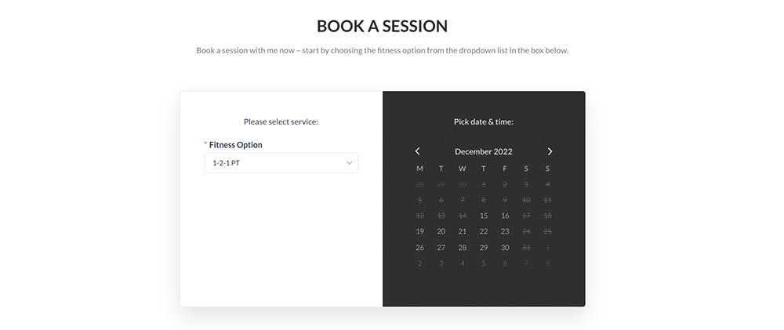Go to previous month in calendar
The width and height of the screenshot is (784, 330).
pyautogui.click(x=418, y=151)
